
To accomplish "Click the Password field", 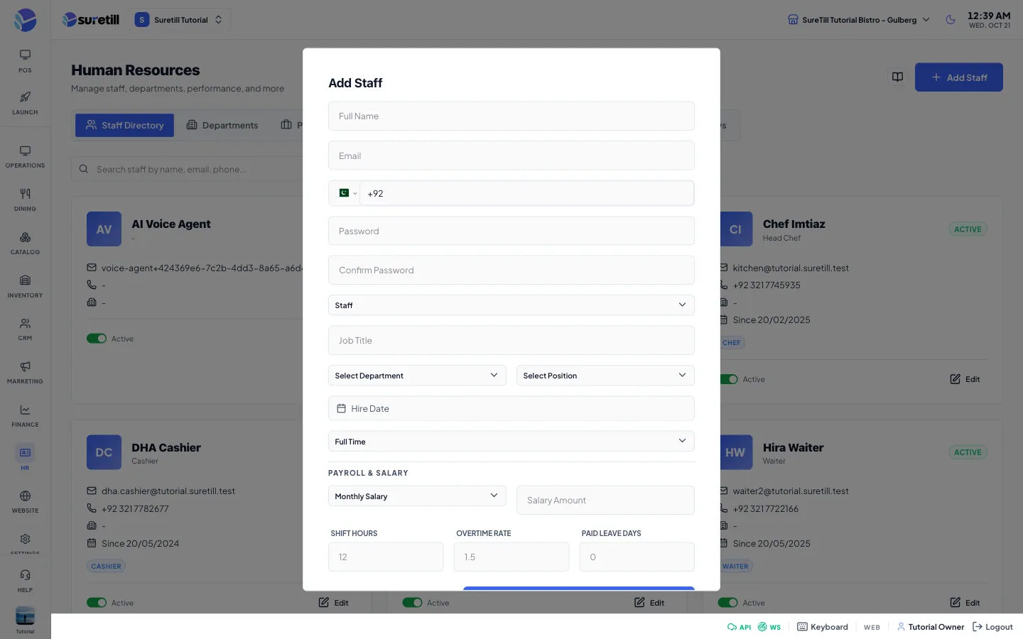I will click(511, 231).
